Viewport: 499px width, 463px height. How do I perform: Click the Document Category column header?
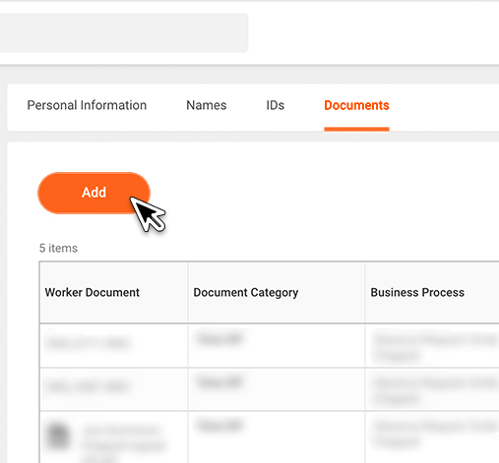246,292
